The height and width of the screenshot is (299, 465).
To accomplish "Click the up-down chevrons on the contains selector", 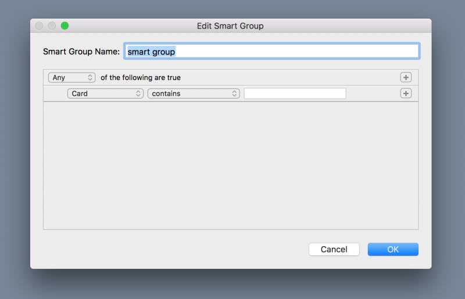I will pyautogui.click(x=234, y=93).
